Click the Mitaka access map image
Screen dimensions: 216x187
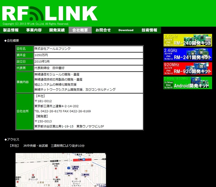click(x=61, y=170)
